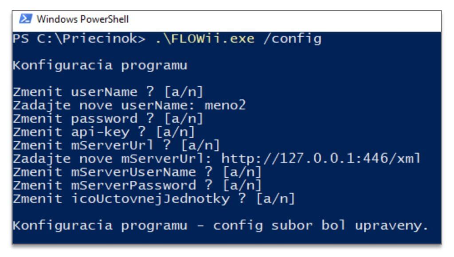
Task: Click the Zmenit icoUctovnejJednotky prompt line
Action: click(154, 199)
